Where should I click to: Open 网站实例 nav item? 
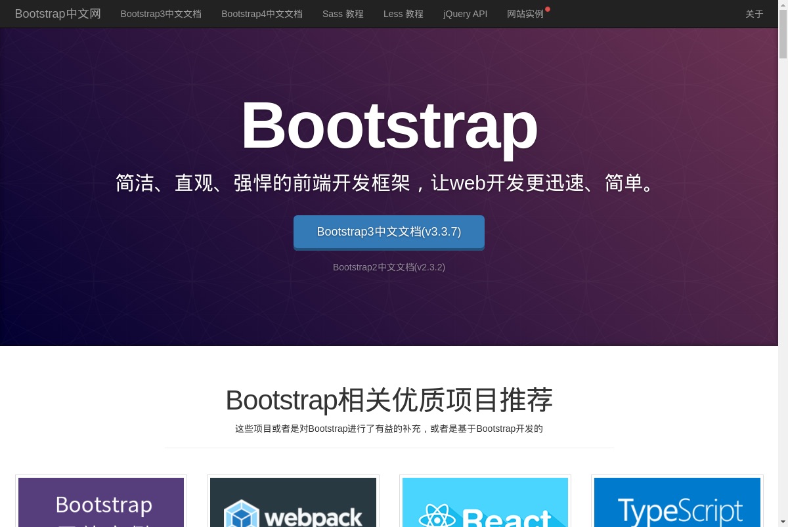[525, 14]
